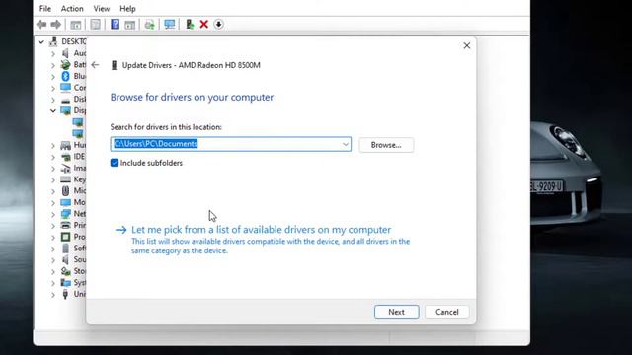Open the Properties toolbar icon
This screenshot has width=632, height=355.
pyautogui.click(x=96, y=25)
